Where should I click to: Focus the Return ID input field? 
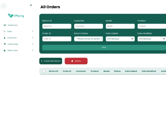pos(57,26)
